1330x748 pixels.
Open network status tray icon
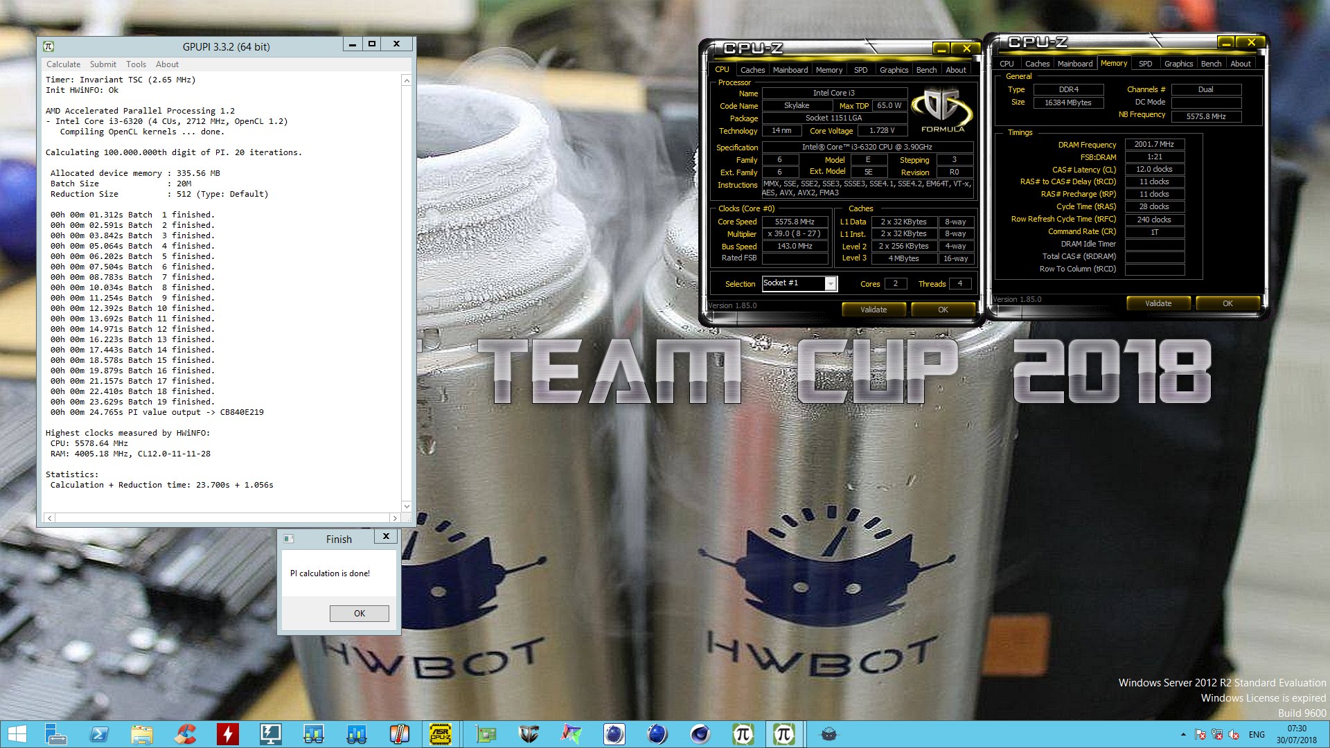tap(1217, 735)
